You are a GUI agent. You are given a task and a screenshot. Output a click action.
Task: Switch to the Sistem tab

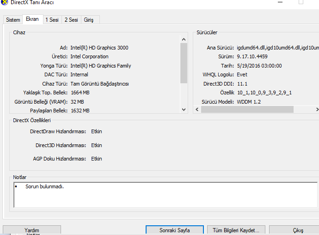point(13,20)
